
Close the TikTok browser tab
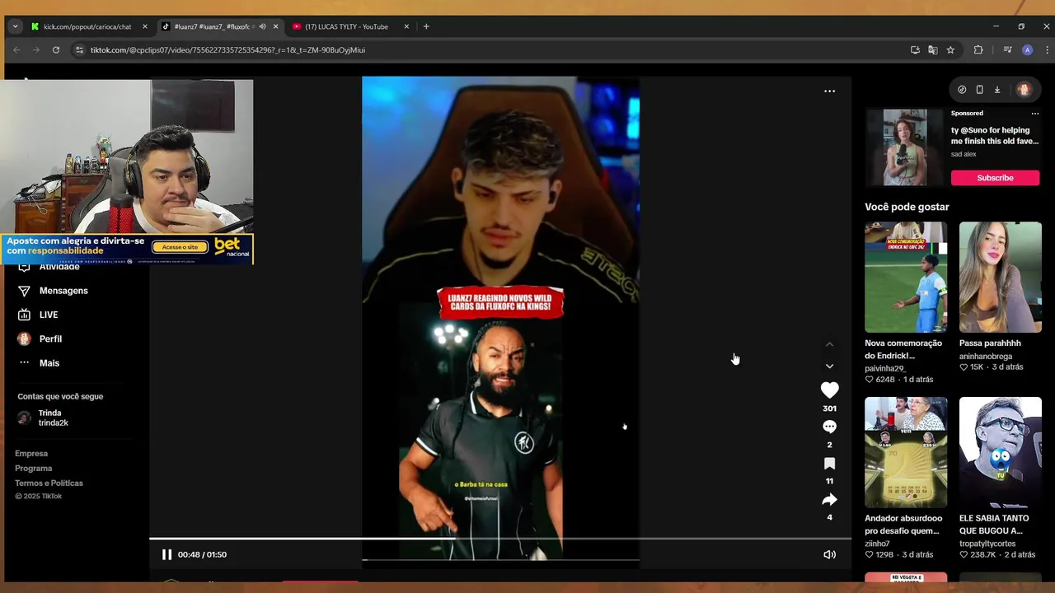pyautogui.click(x=275, y=26)
